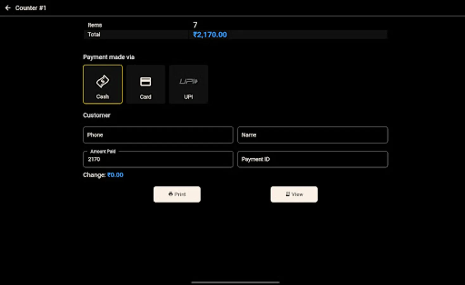
Task: Select the UPI payment icon
Action: 188,81
